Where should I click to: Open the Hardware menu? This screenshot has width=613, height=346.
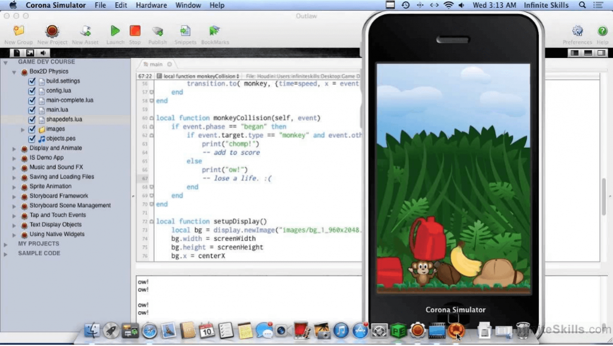click(x=151, y=5)
